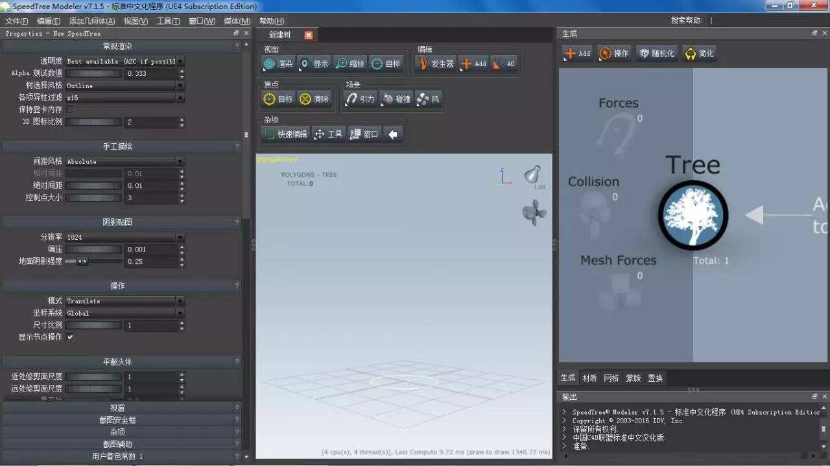Screen dimensions: 830x466
Task: Click the Add button in 编辑 group
Action: coord(473,64)
